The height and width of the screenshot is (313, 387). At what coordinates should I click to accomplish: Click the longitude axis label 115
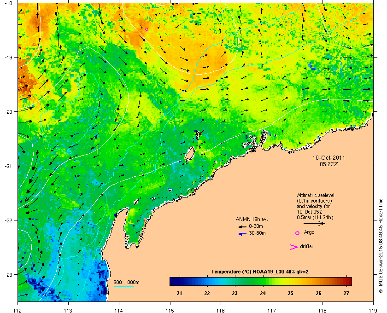pyautogui.click(x=170, y=311)
